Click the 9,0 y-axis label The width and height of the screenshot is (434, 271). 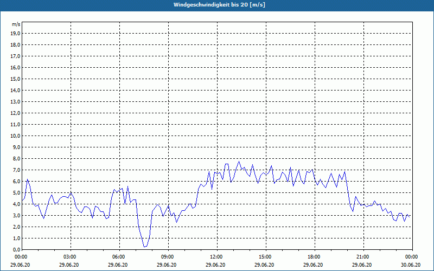coord(16,147)
